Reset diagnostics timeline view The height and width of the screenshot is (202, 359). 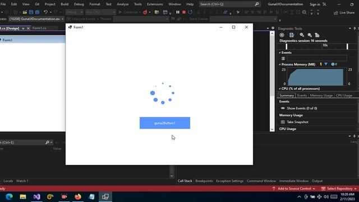[317, 35]
